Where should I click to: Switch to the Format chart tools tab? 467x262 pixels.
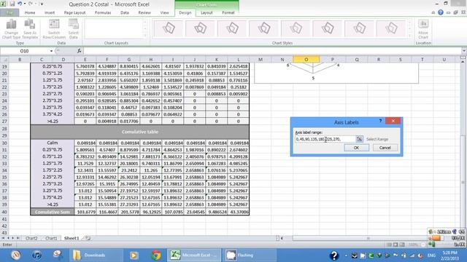pyautogui.click(x=228, y=12)
